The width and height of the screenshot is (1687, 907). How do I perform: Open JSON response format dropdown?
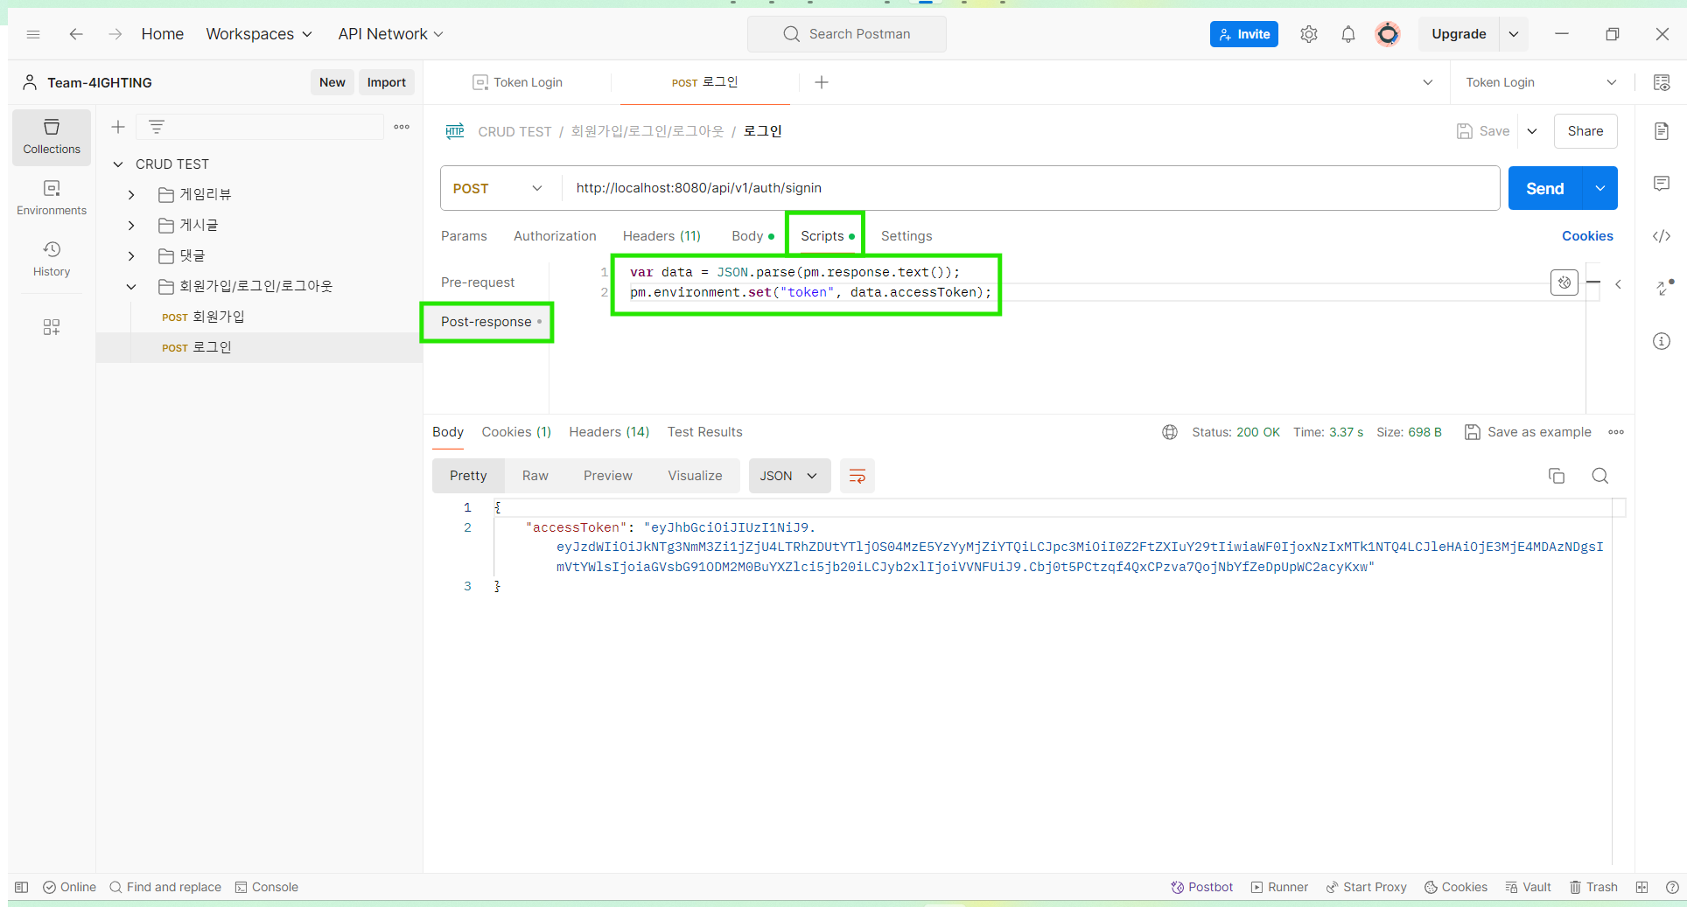789,476
